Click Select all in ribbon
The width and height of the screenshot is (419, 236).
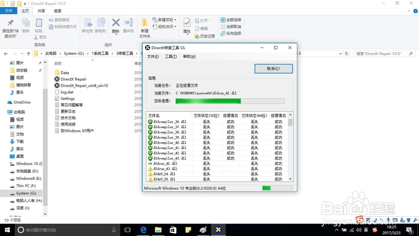[x=231, y=20]
